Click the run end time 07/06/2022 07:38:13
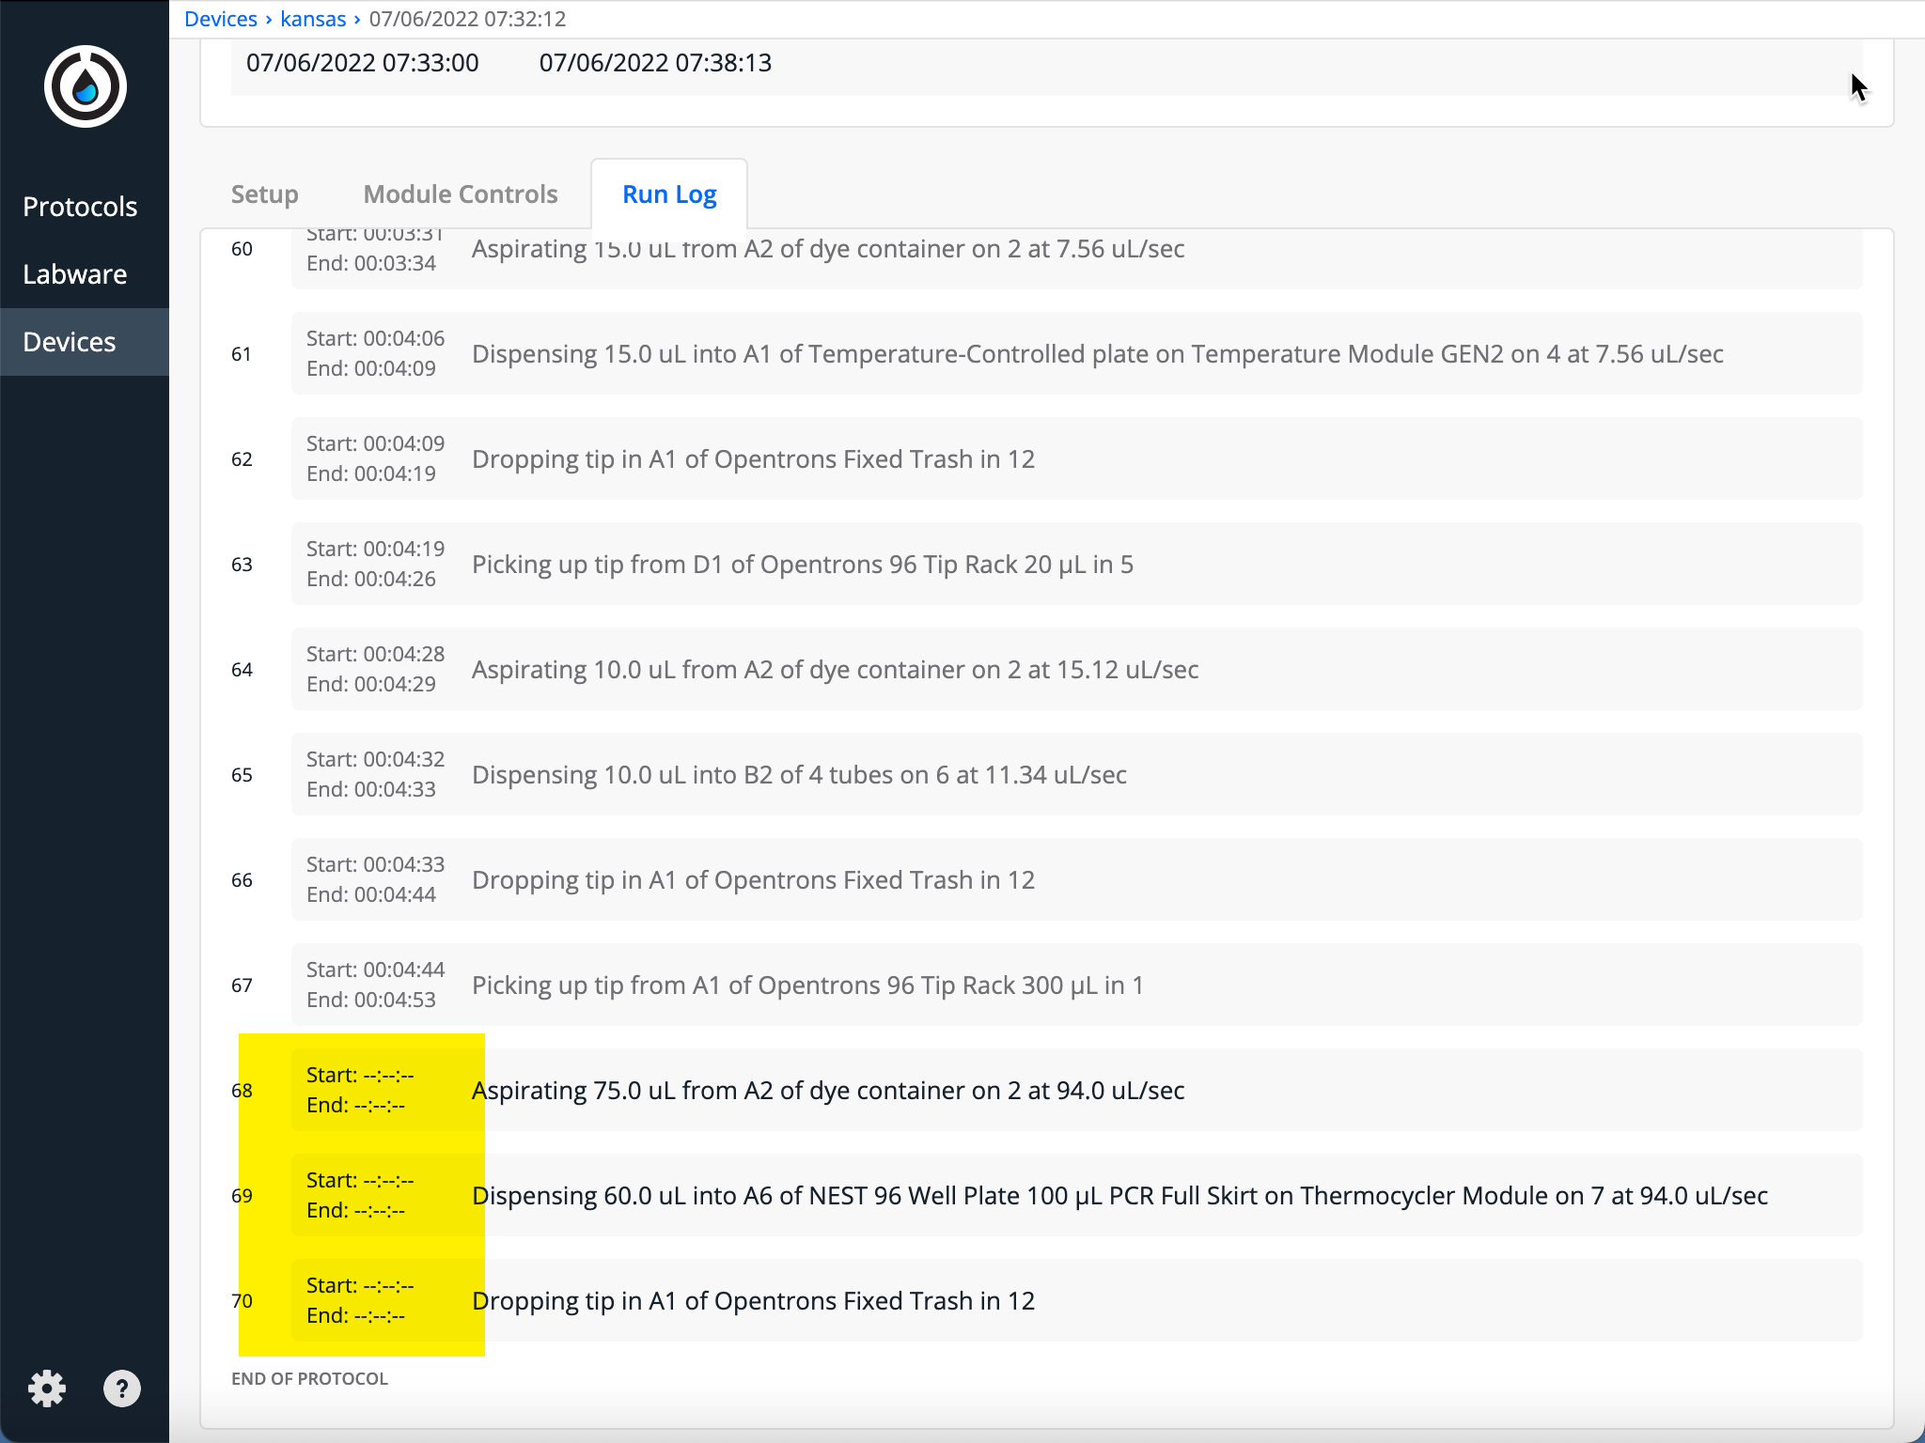Screen dimensions: 1925x1443 point(655,62)
